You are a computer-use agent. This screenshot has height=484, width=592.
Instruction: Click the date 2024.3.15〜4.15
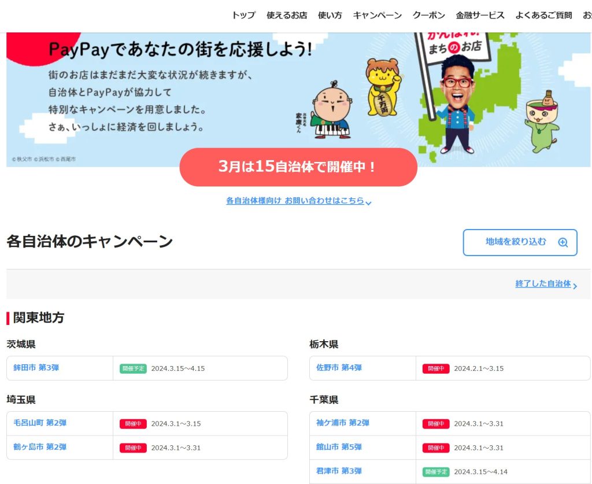(x=178, y=368)
